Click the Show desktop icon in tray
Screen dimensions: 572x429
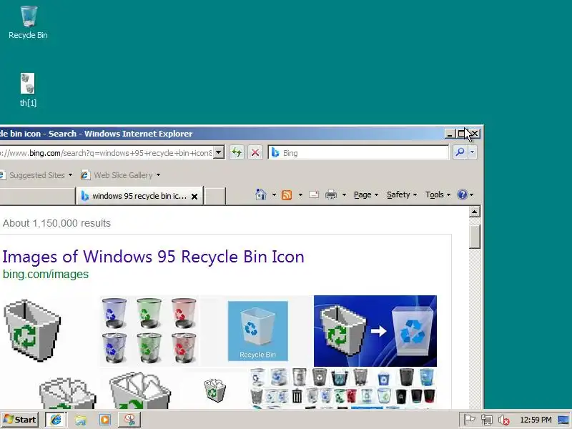click(563, 420)
